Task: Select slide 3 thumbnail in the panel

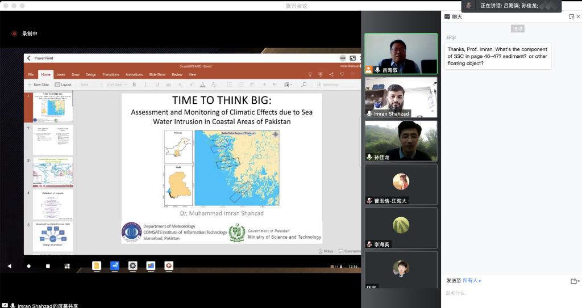Action: [53, 172]
